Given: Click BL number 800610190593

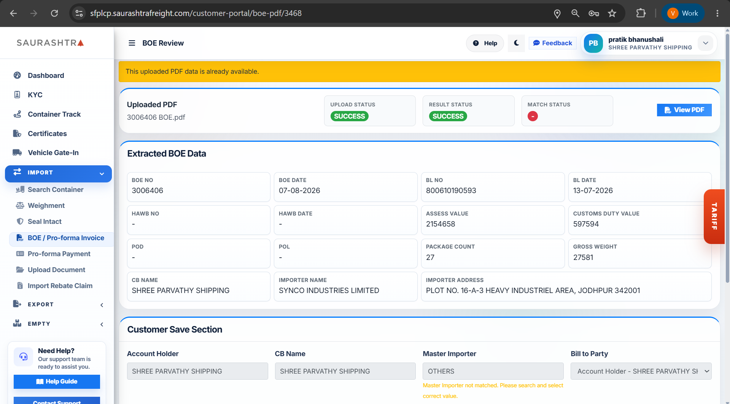Looking at the screenshot, I should click(451, 190).
